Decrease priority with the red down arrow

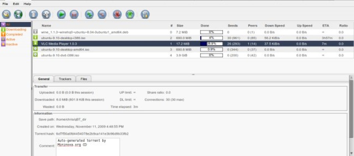(x=117, y=14)
